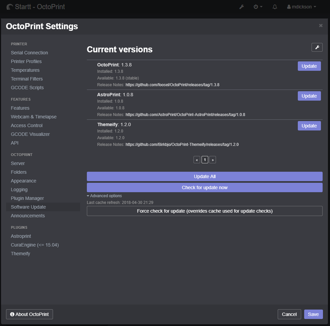Viewport: 330px width, 326px height.
Task: Select Software Update in sidebar
Action: click(43, 207)
